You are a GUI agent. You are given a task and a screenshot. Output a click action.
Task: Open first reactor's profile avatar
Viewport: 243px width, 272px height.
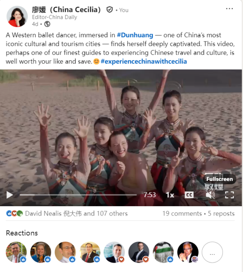tap(16, 252)
